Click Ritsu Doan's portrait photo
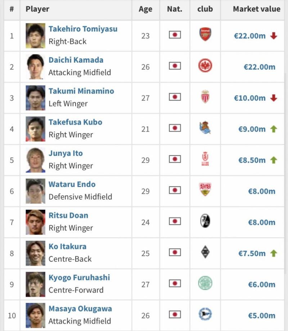 coord(36,222)
